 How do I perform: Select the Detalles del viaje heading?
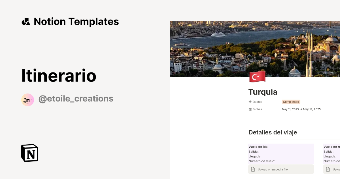point(273,132)
